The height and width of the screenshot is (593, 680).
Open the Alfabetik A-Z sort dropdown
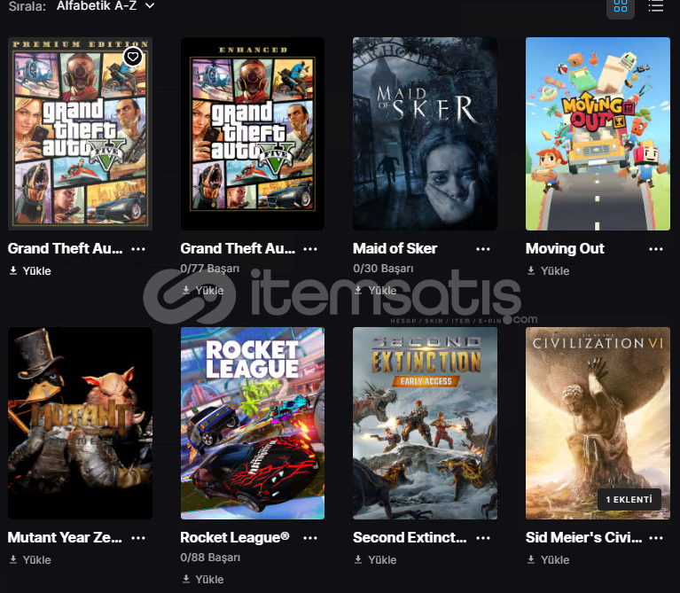106,6
